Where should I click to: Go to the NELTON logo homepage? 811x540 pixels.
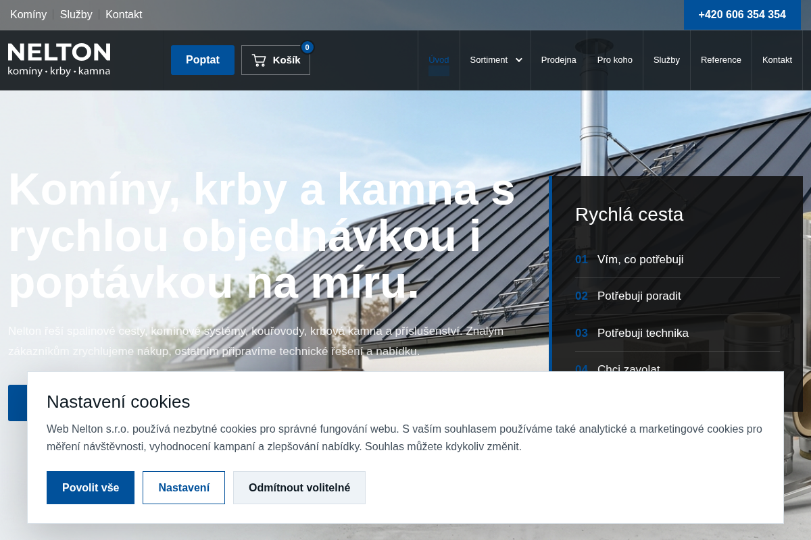point(59,59)
